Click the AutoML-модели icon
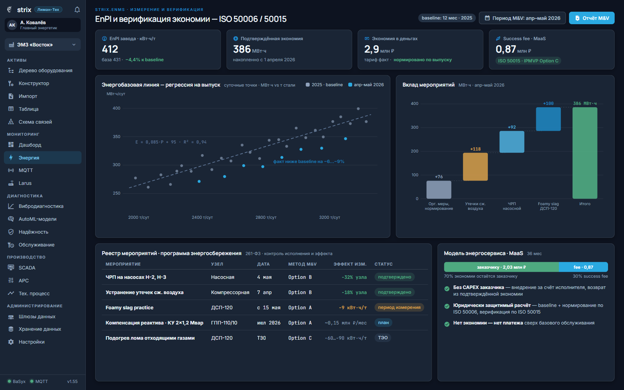The height and width of the screenshot is (390, 624). click(11, 219)
